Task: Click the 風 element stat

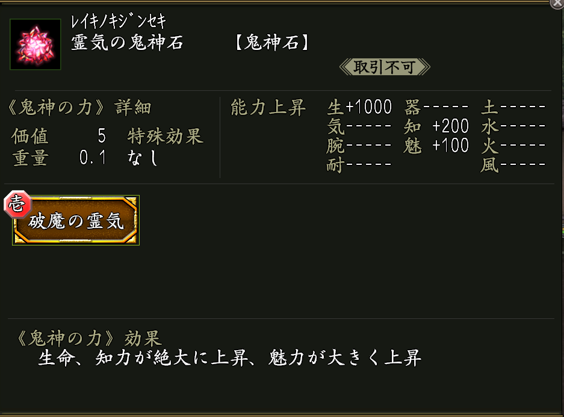Action: (x=513, y=165)
